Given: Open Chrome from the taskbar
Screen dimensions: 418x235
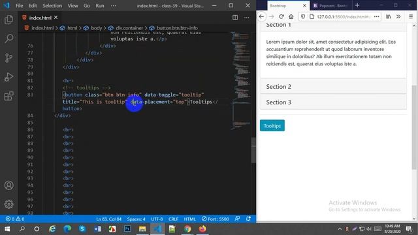Looking at the screenshot, I should coord(187,229).
